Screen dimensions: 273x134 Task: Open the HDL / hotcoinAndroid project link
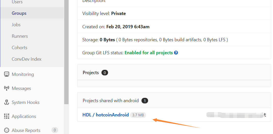(106, 115)
